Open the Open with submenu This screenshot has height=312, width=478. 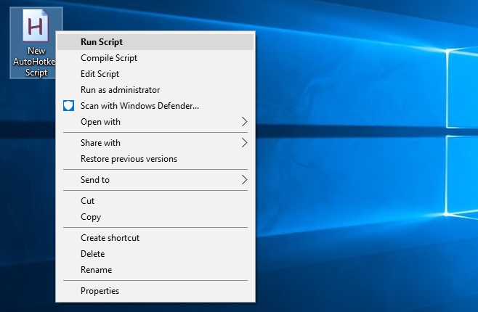coord(100,122)
